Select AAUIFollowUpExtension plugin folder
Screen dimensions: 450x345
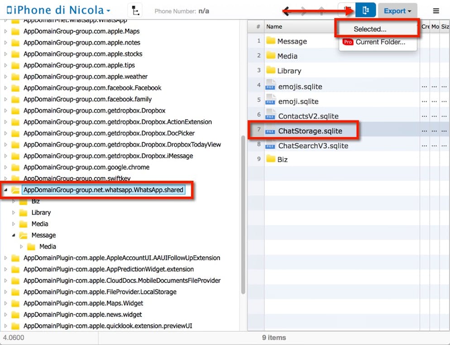[122, 258]
